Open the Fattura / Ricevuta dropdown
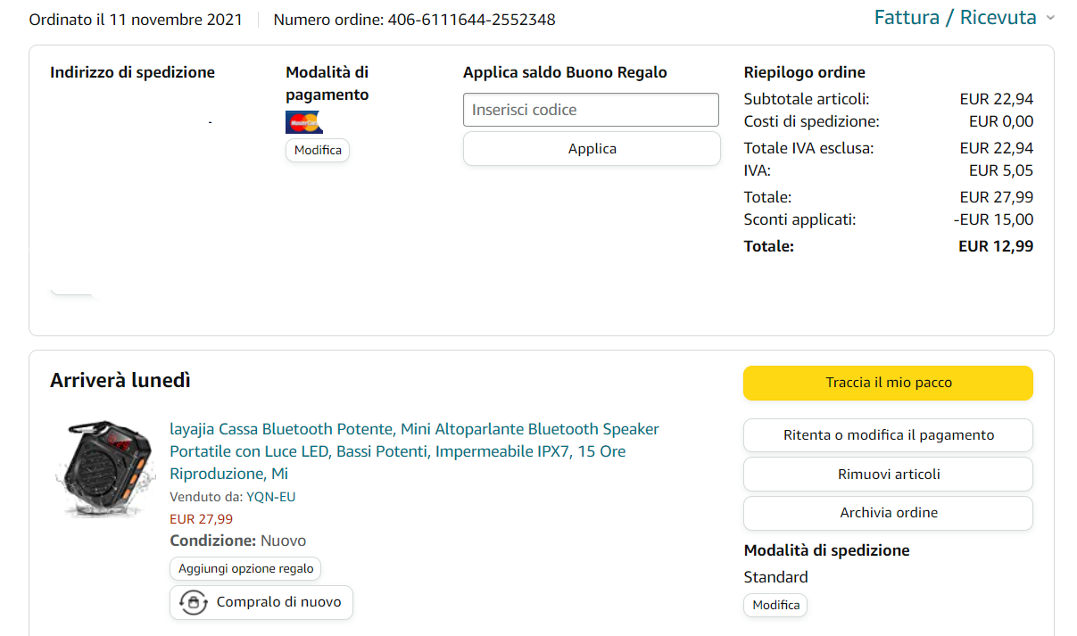This screenshot has height=636, width=1077. [955, 18]
